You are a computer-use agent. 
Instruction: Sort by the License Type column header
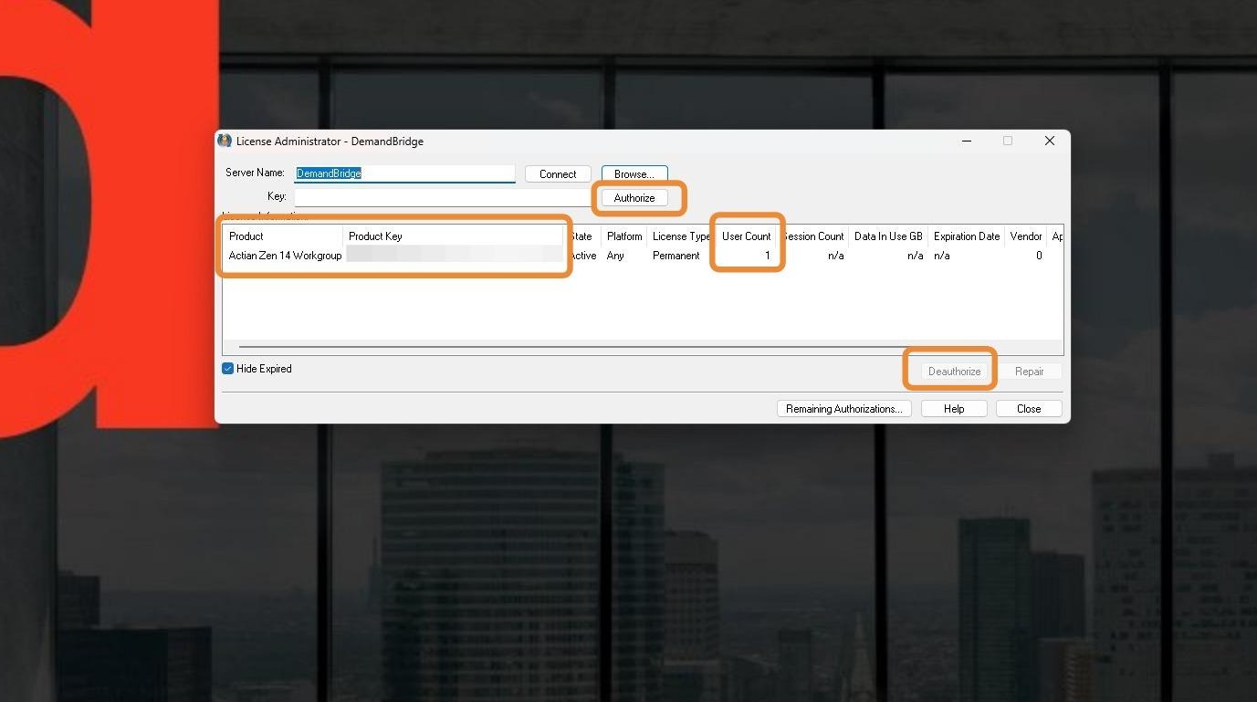click(x=681, y=236)
